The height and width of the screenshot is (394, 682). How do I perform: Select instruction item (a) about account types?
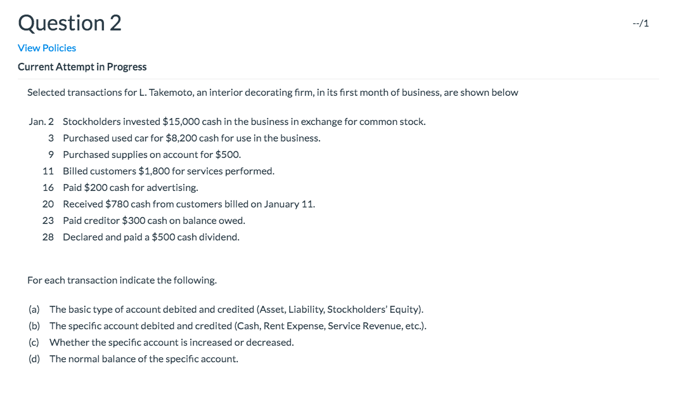[x=236, y=310]
